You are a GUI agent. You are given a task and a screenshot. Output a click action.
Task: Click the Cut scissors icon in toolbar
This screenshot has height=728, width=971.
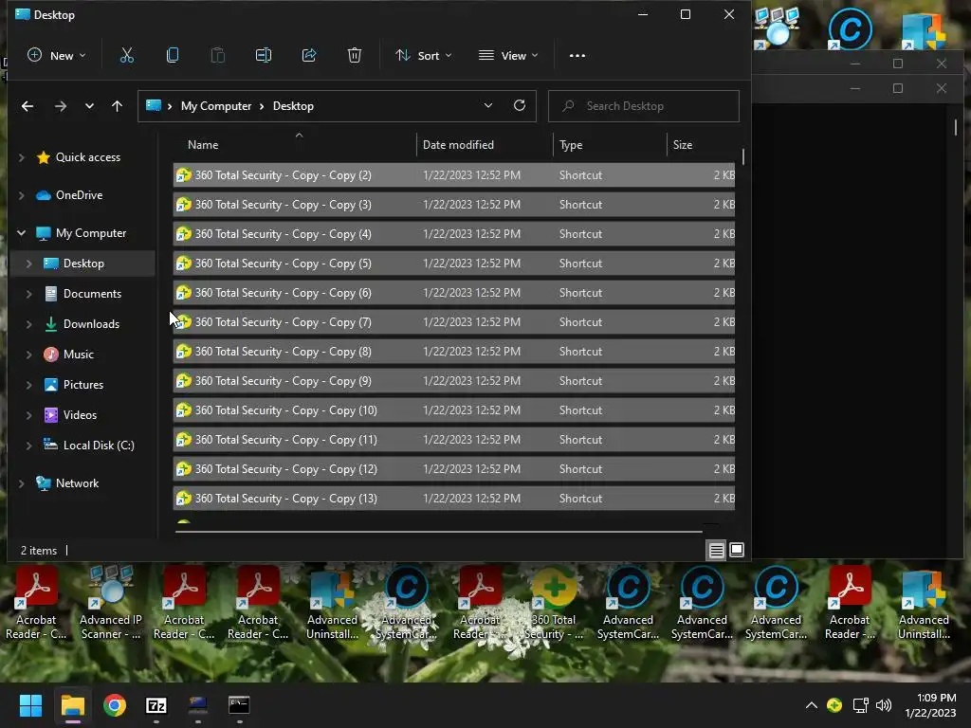point(126,56)
